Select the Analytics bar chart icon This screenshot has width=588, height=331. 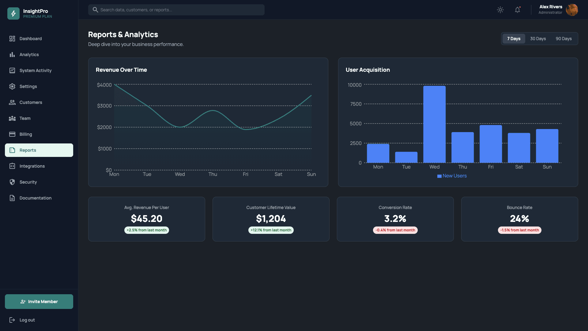pos(12,55)
